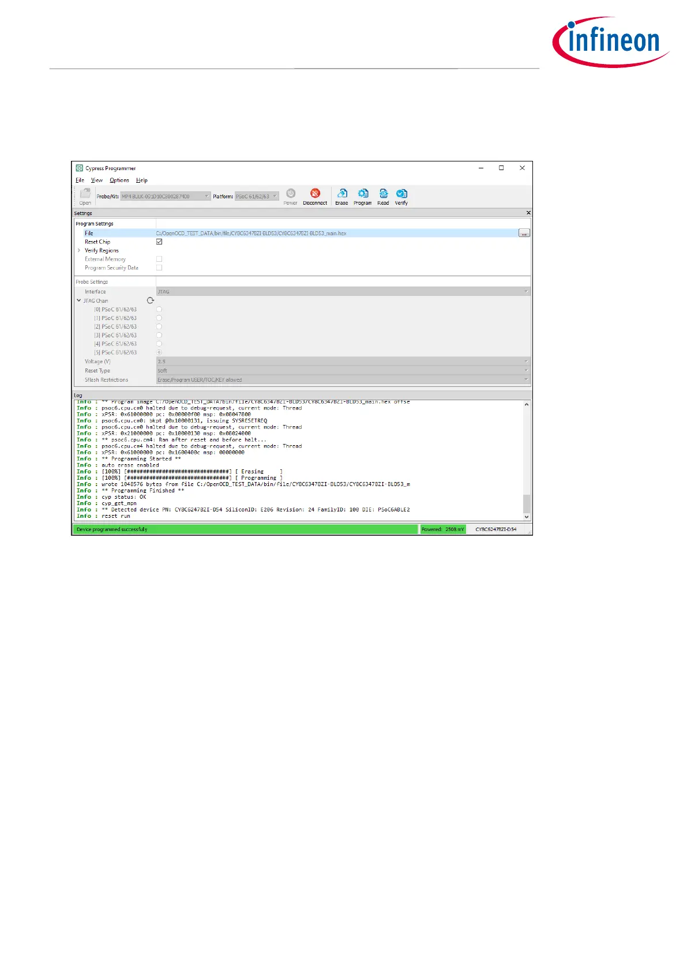Open the Voltage (V) dropdown
This screenshot has height=971, width=687.
[343, 362]
